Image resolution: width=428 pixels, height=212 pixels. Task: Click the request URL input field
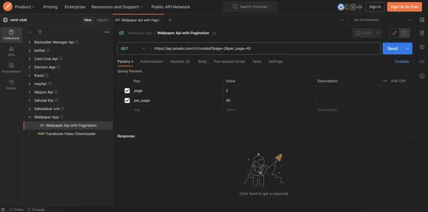[265, 49]
